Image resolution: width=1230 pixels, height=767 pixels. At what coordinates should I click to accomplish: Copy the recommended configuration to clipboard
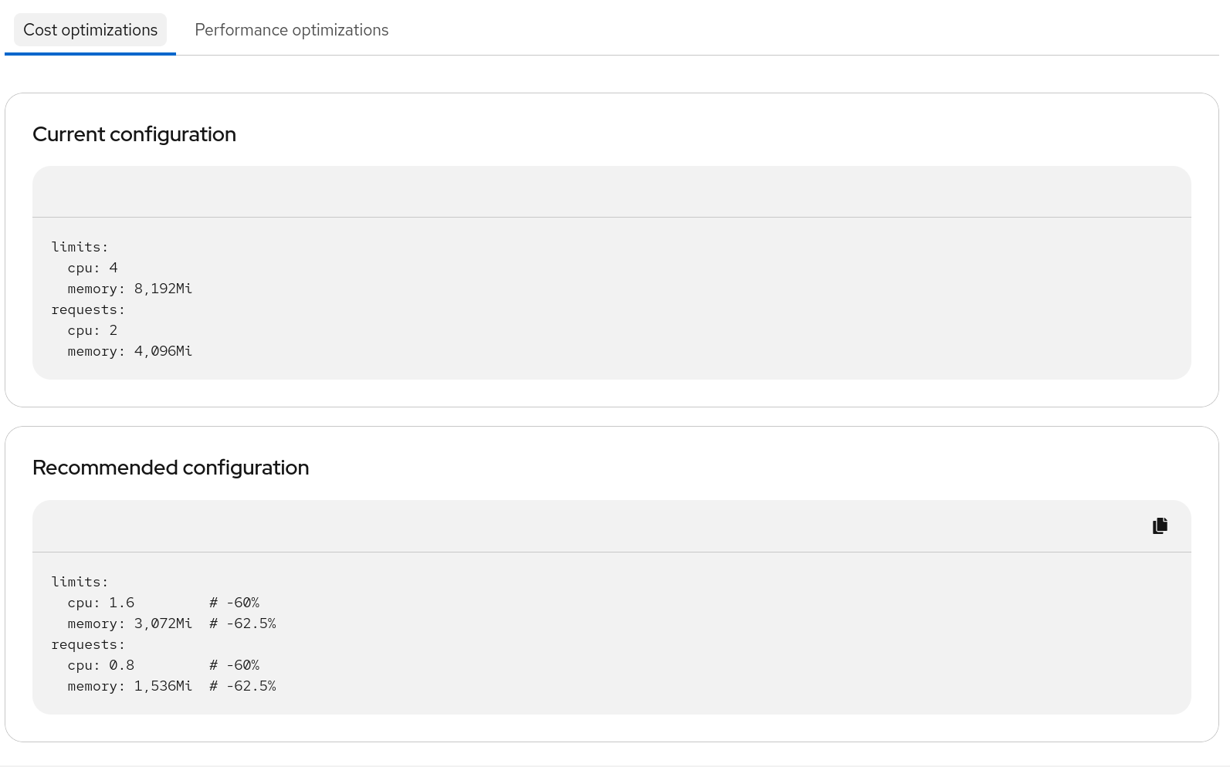coord(1160,526)
